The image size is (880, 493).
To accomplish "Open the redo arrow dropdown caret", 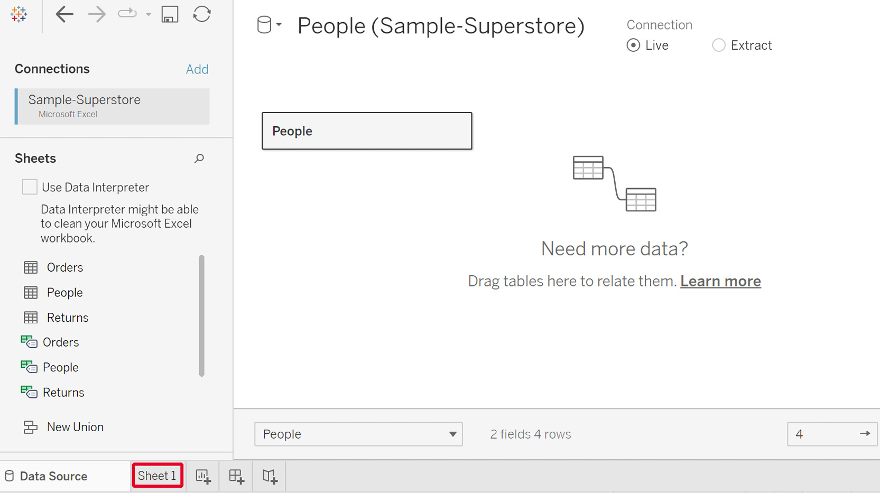I will 149,14.
